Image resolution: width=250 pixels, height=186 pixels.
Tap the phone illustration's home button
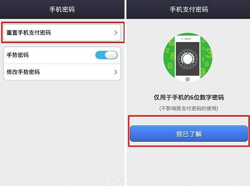[x=187, y=79]
